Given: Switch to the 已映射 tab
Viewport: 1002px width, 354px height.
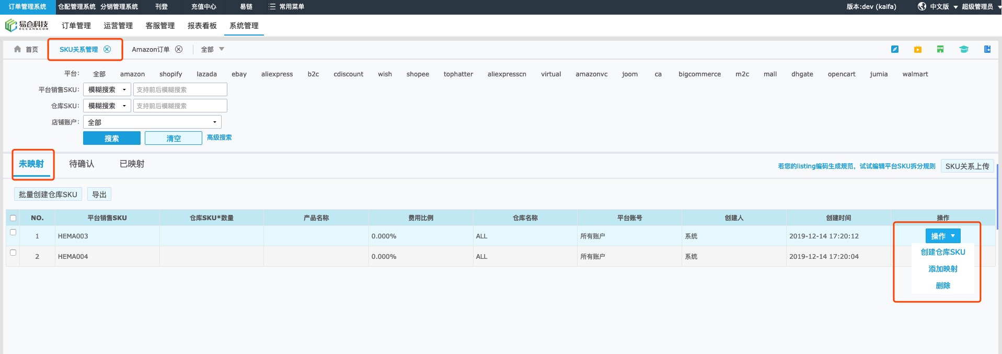Looking at the screenshot, I should tap(132, 164).
